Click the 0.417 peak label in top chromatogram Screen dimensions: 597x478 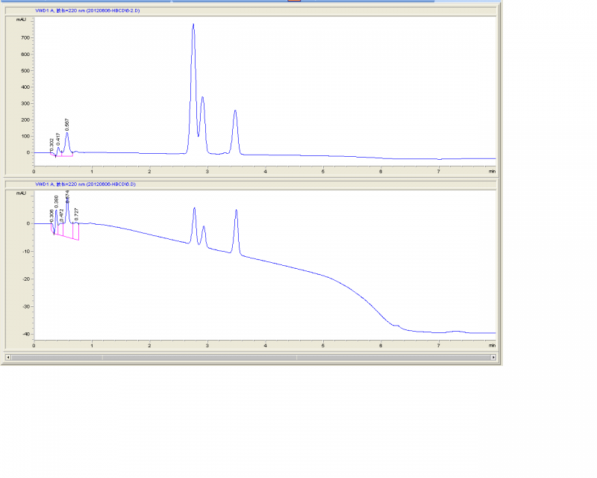[58, 139]
